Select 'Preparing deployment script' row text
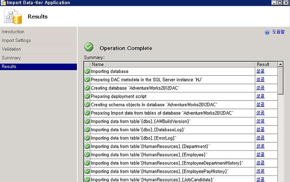290x182 pixels. click(x=118, y=96)
